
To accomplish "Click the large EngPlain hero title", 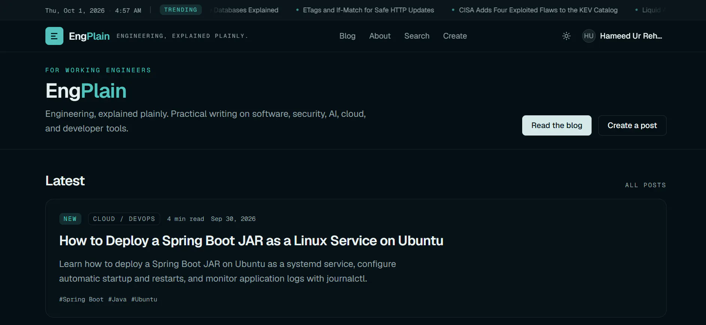I will 86,91.
